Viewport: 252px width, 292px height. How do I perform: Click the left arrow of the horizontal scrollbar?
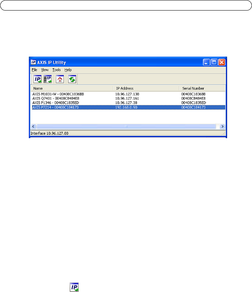click(x=33, y=127)
